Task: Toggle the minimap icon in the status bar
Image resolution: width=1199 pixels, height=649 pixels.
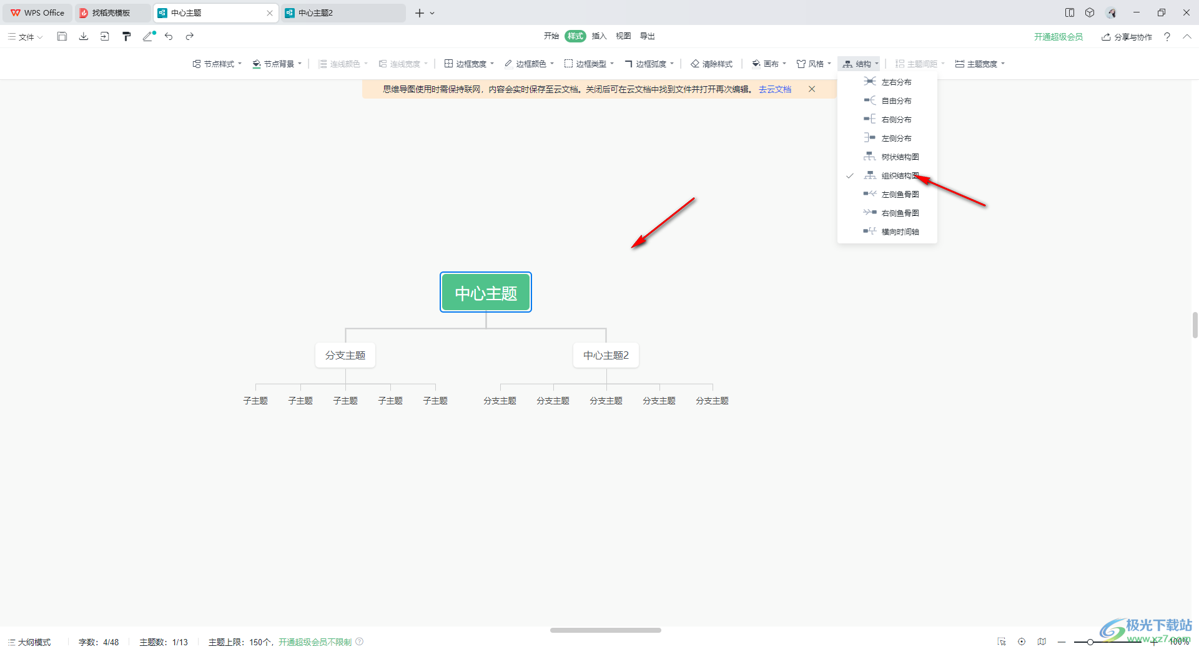Action: [x=1042, y=642]
